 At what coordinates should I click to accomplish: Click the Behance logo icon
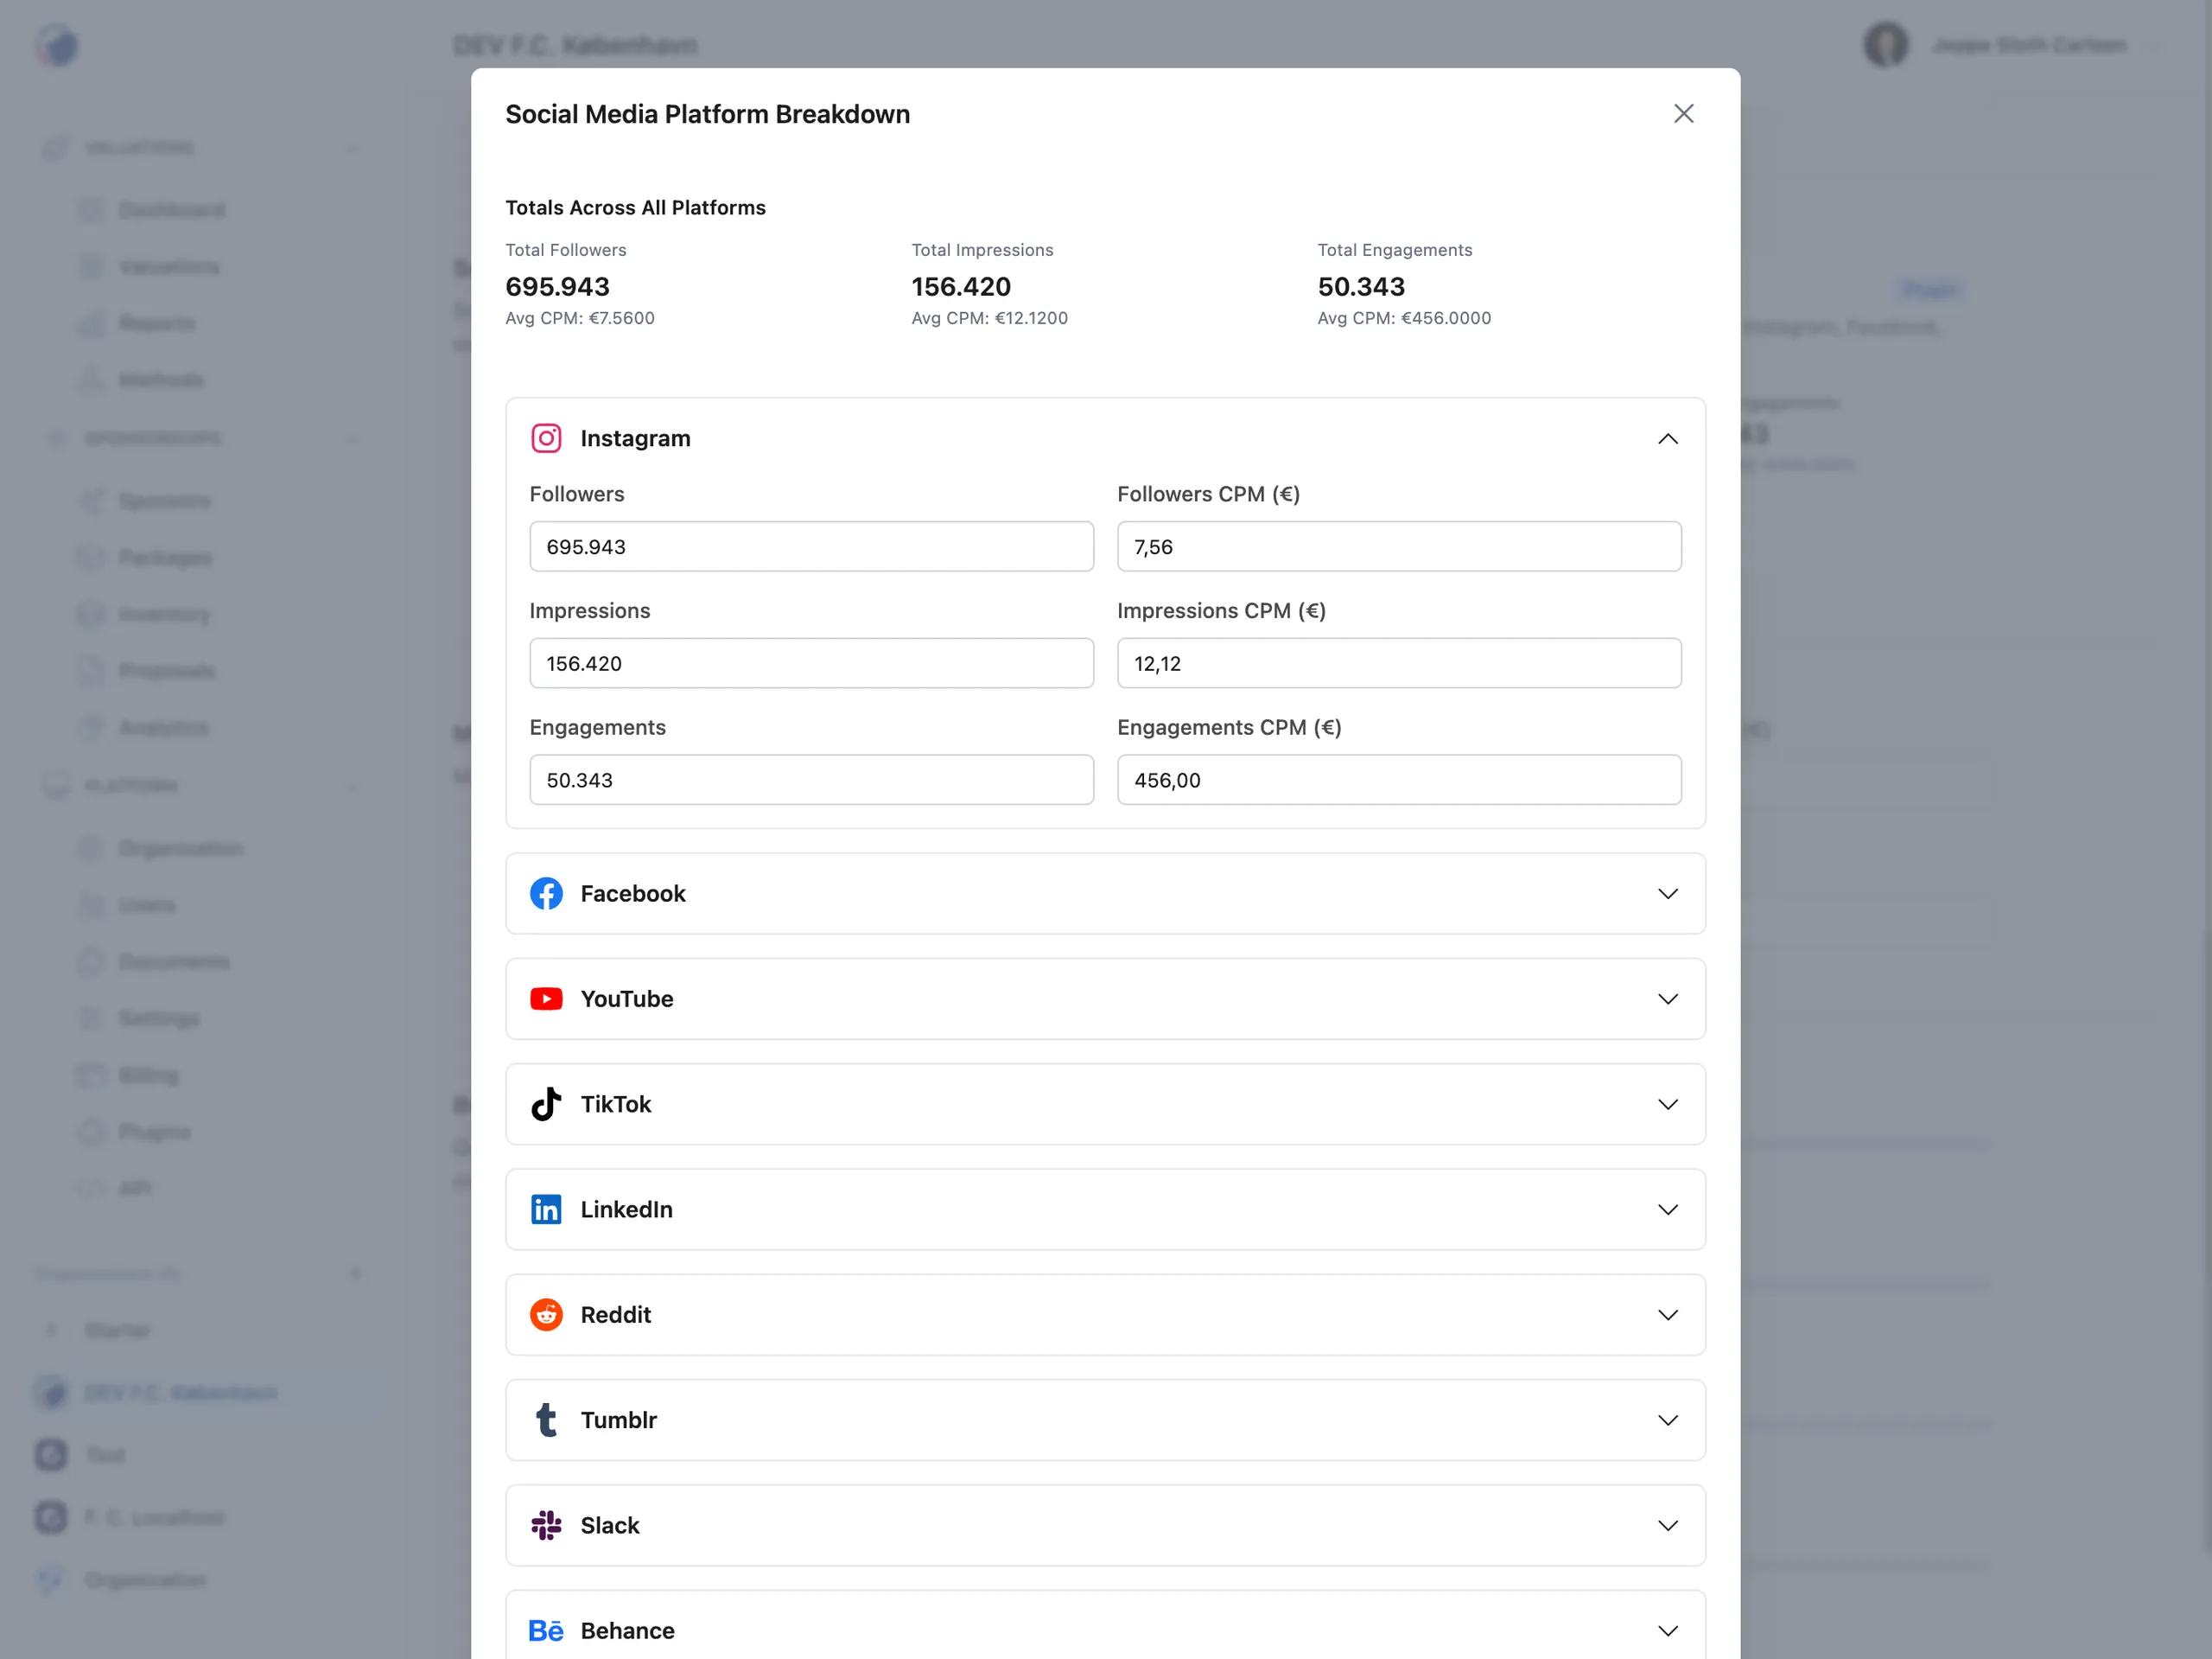[546, 1630]
